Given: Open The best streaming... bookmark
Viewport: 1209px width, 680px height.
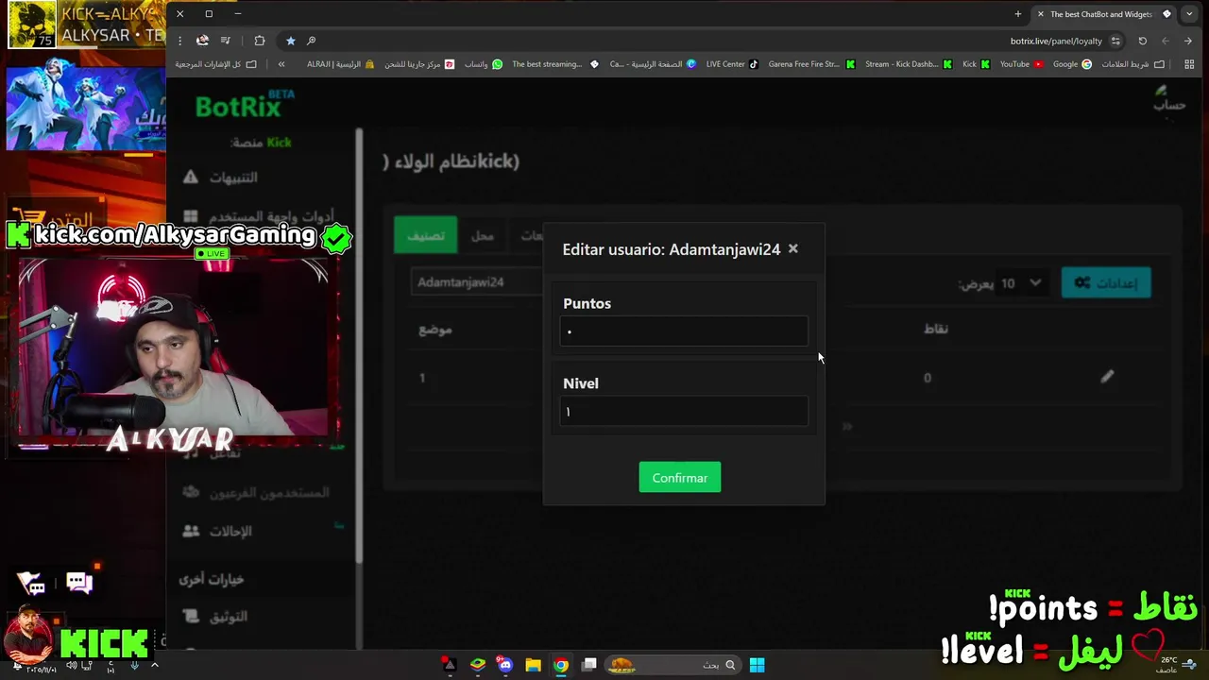Looking at the screenshot, I should click(x=554, y=64).
